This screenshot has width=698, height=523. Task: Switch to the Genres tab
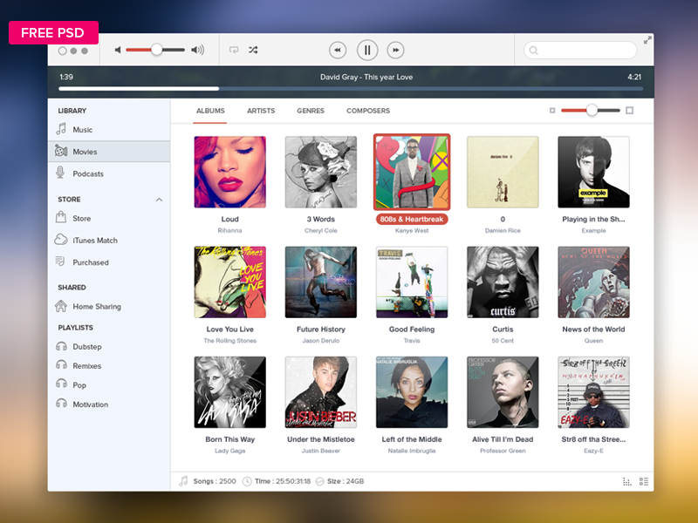coord(311,111)
